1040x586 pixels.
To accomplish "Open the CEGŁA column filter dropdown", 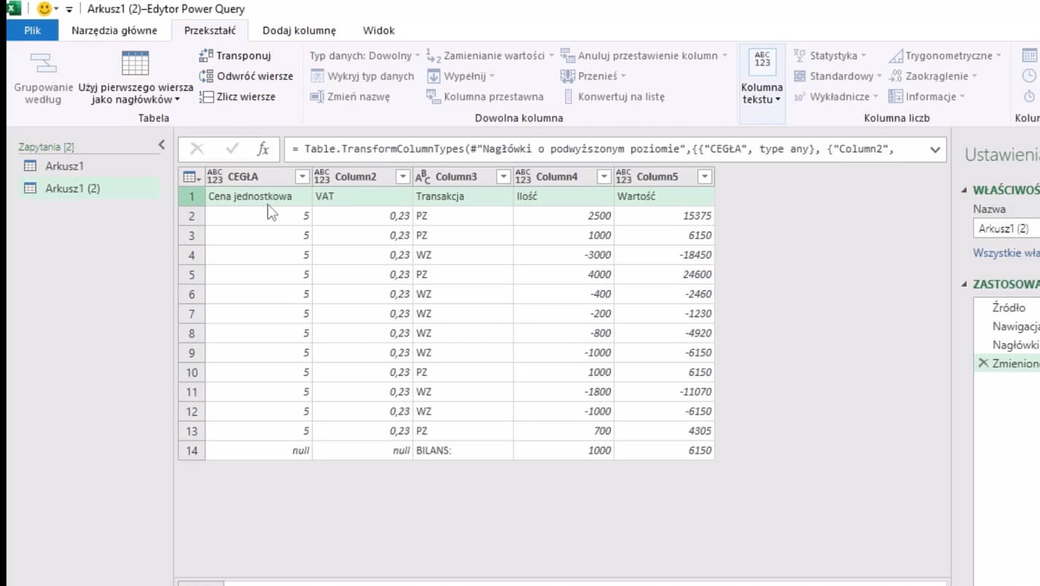I will pyautogui.click(x=302, y=177).
